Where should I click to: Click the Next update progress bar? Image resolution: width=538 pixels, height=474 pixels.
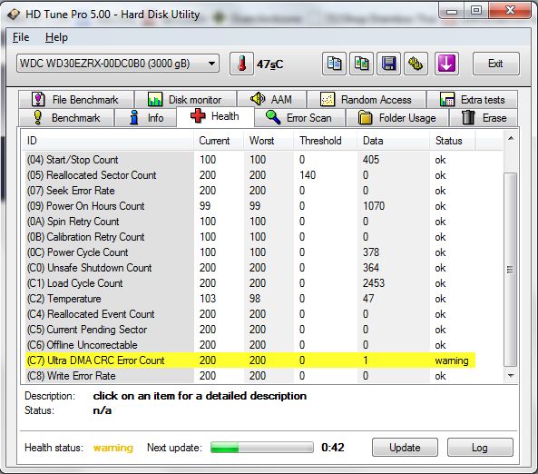point(262,448)
